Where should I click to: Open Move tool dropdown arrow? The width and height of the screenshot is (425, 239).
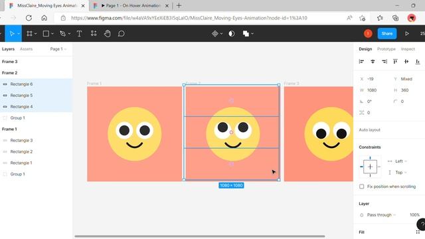point(19,34)
